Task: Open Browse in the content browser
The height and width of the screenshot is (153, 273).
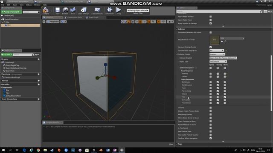Action: tap(65, 10)
